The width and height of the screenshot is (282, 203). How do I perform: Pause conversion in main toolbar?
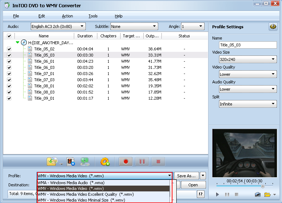(142, 162)
